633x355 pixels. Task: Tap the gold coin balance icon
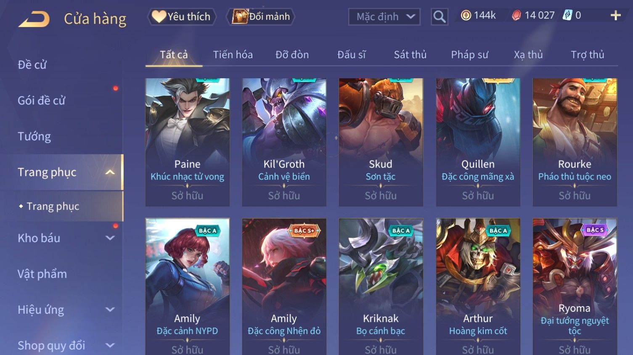click(x=466, y=16)
